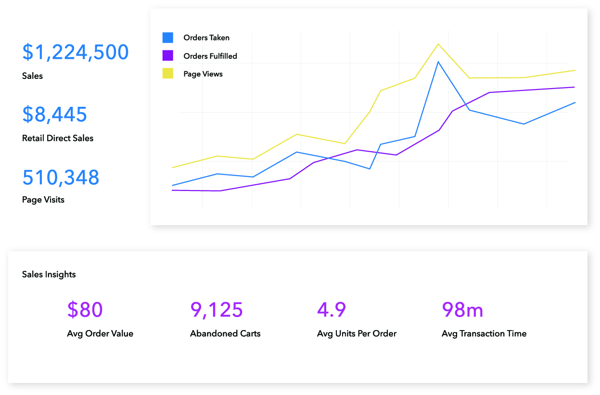The image size is (600, 395).
Task: Click the blue Orders Taken legend swatch
Action: (167, 38)
